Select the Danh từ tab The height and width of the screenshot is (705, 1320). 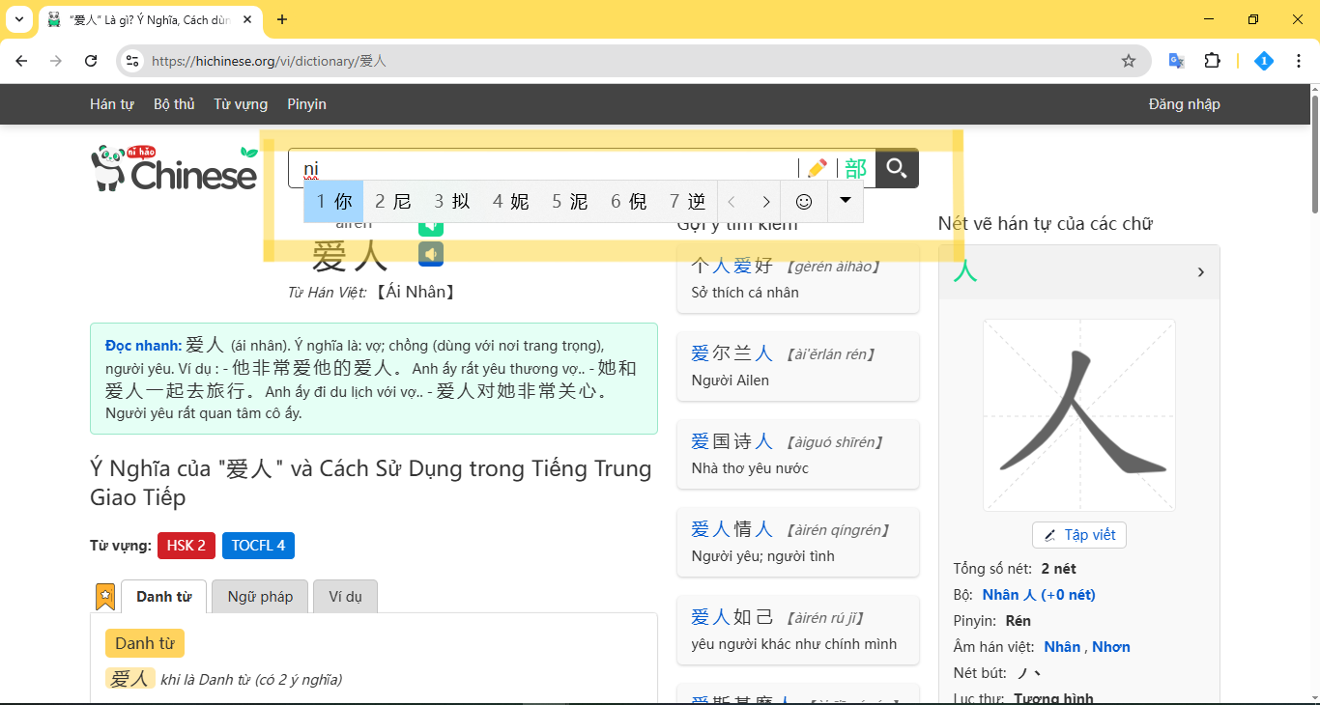164,597
